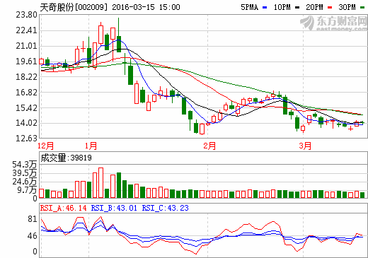Click the RSI_C:43.23 indicator label
Screen dimensions: 368x258
click(165, 208)
